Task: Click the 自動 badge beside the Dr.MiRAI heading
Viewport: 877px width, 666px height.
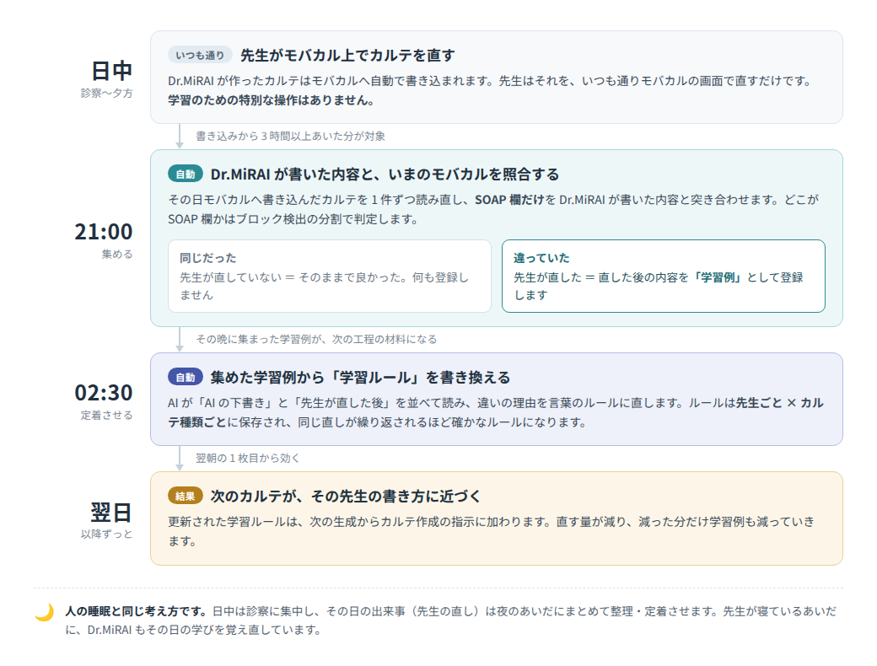Action: click(x=186, y=175)
